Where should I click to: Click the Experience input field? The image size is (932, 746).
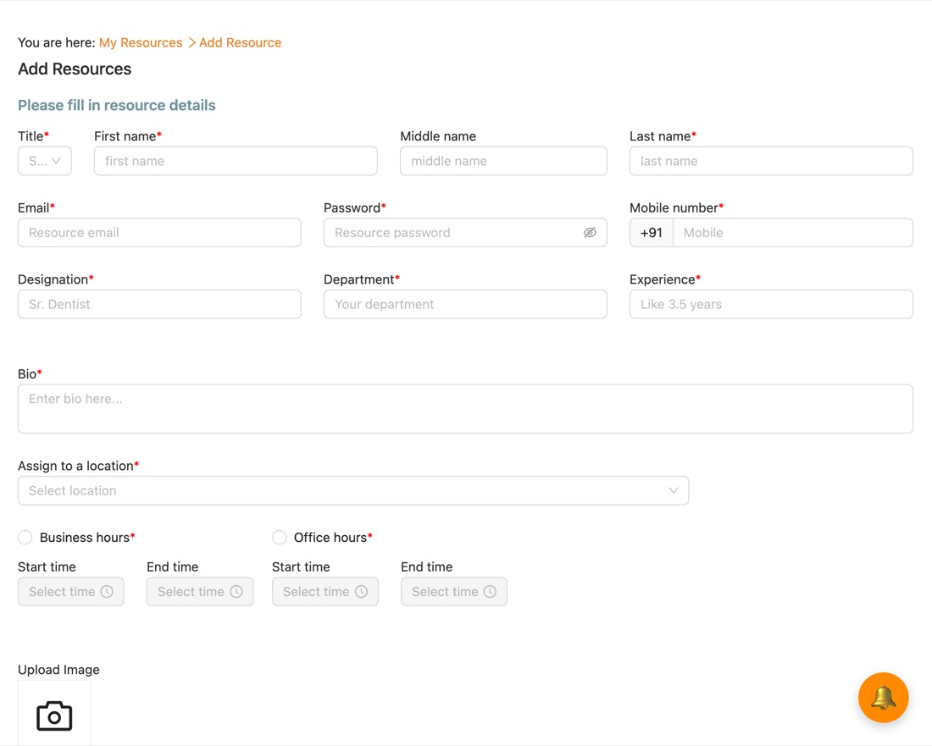(x=771, y=304)
